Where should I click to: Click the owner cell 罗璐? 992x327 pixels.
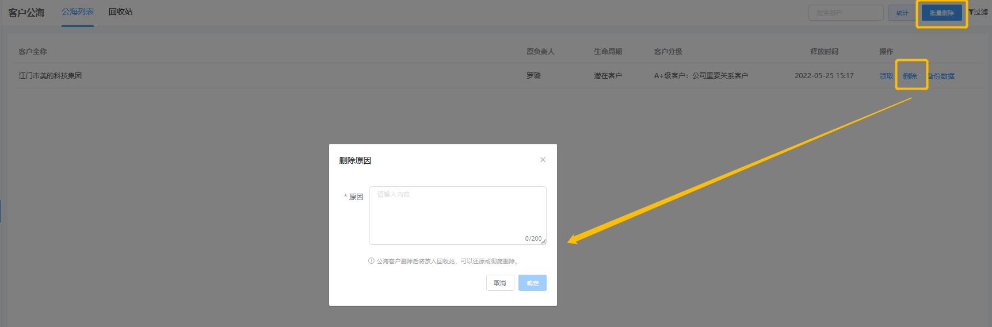tap(533, 76)
